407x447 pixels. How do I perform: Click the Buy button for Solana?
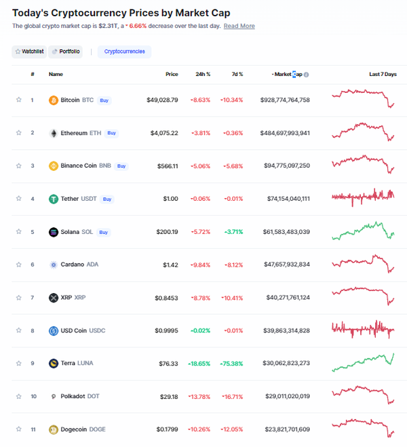(104, 233)
